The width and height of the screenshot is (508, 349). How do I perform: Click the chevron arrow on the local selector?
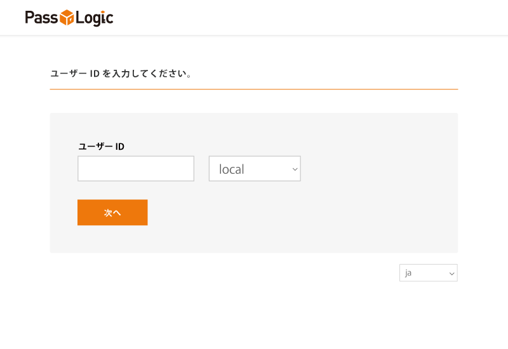click(295, 169)
